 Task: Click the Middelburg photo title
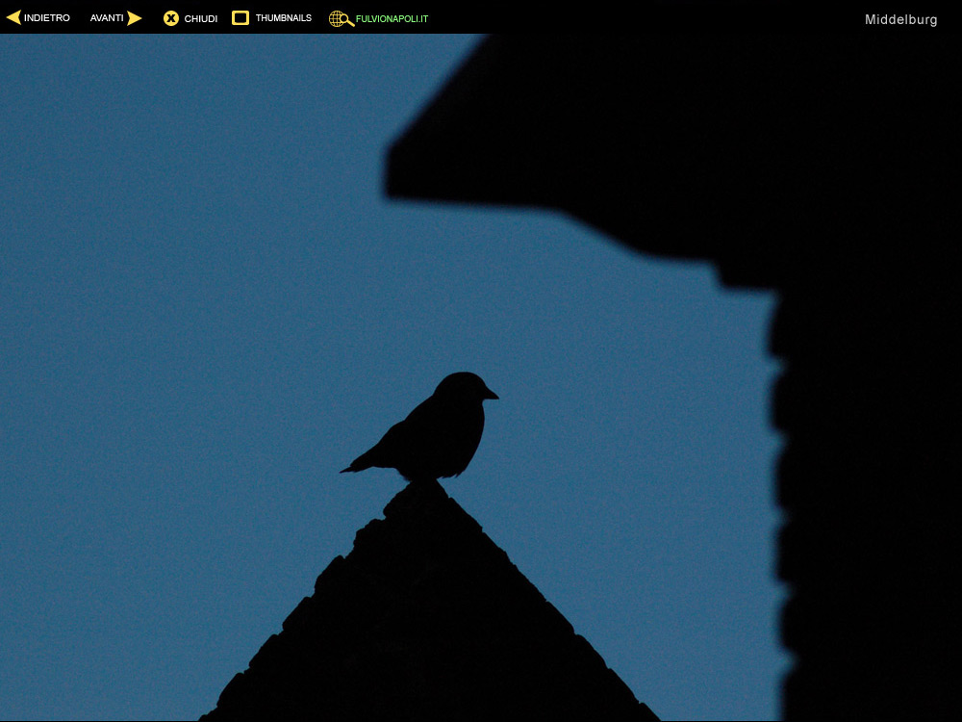pyautogui.click(x=900, y=19)
